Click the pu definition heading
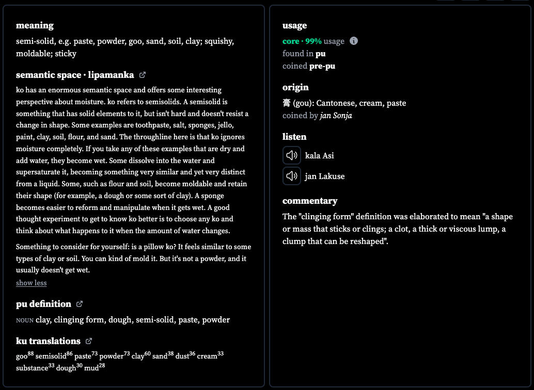 point(43,304)
